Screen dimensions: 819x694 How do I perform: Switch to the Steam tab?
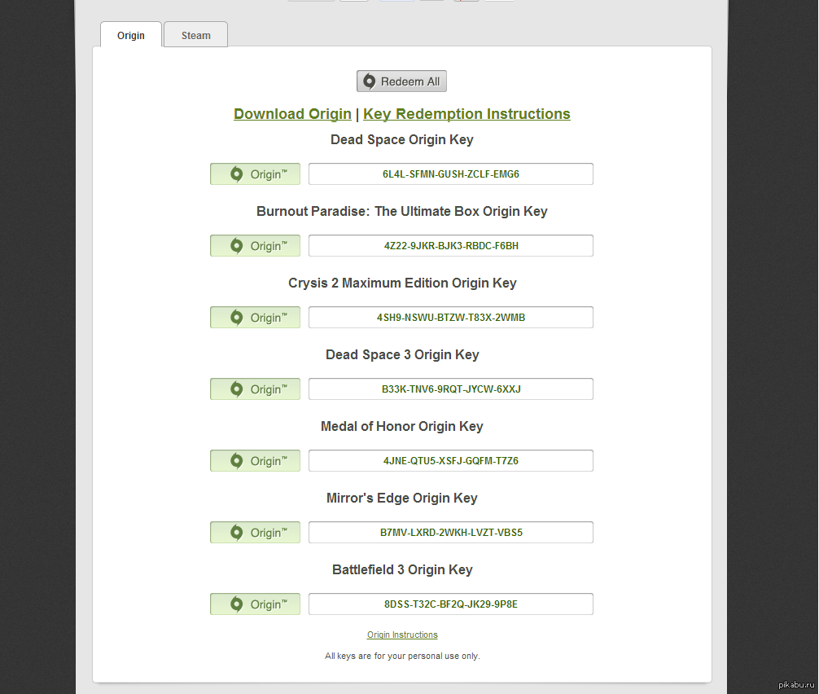(x=195, y=35)
